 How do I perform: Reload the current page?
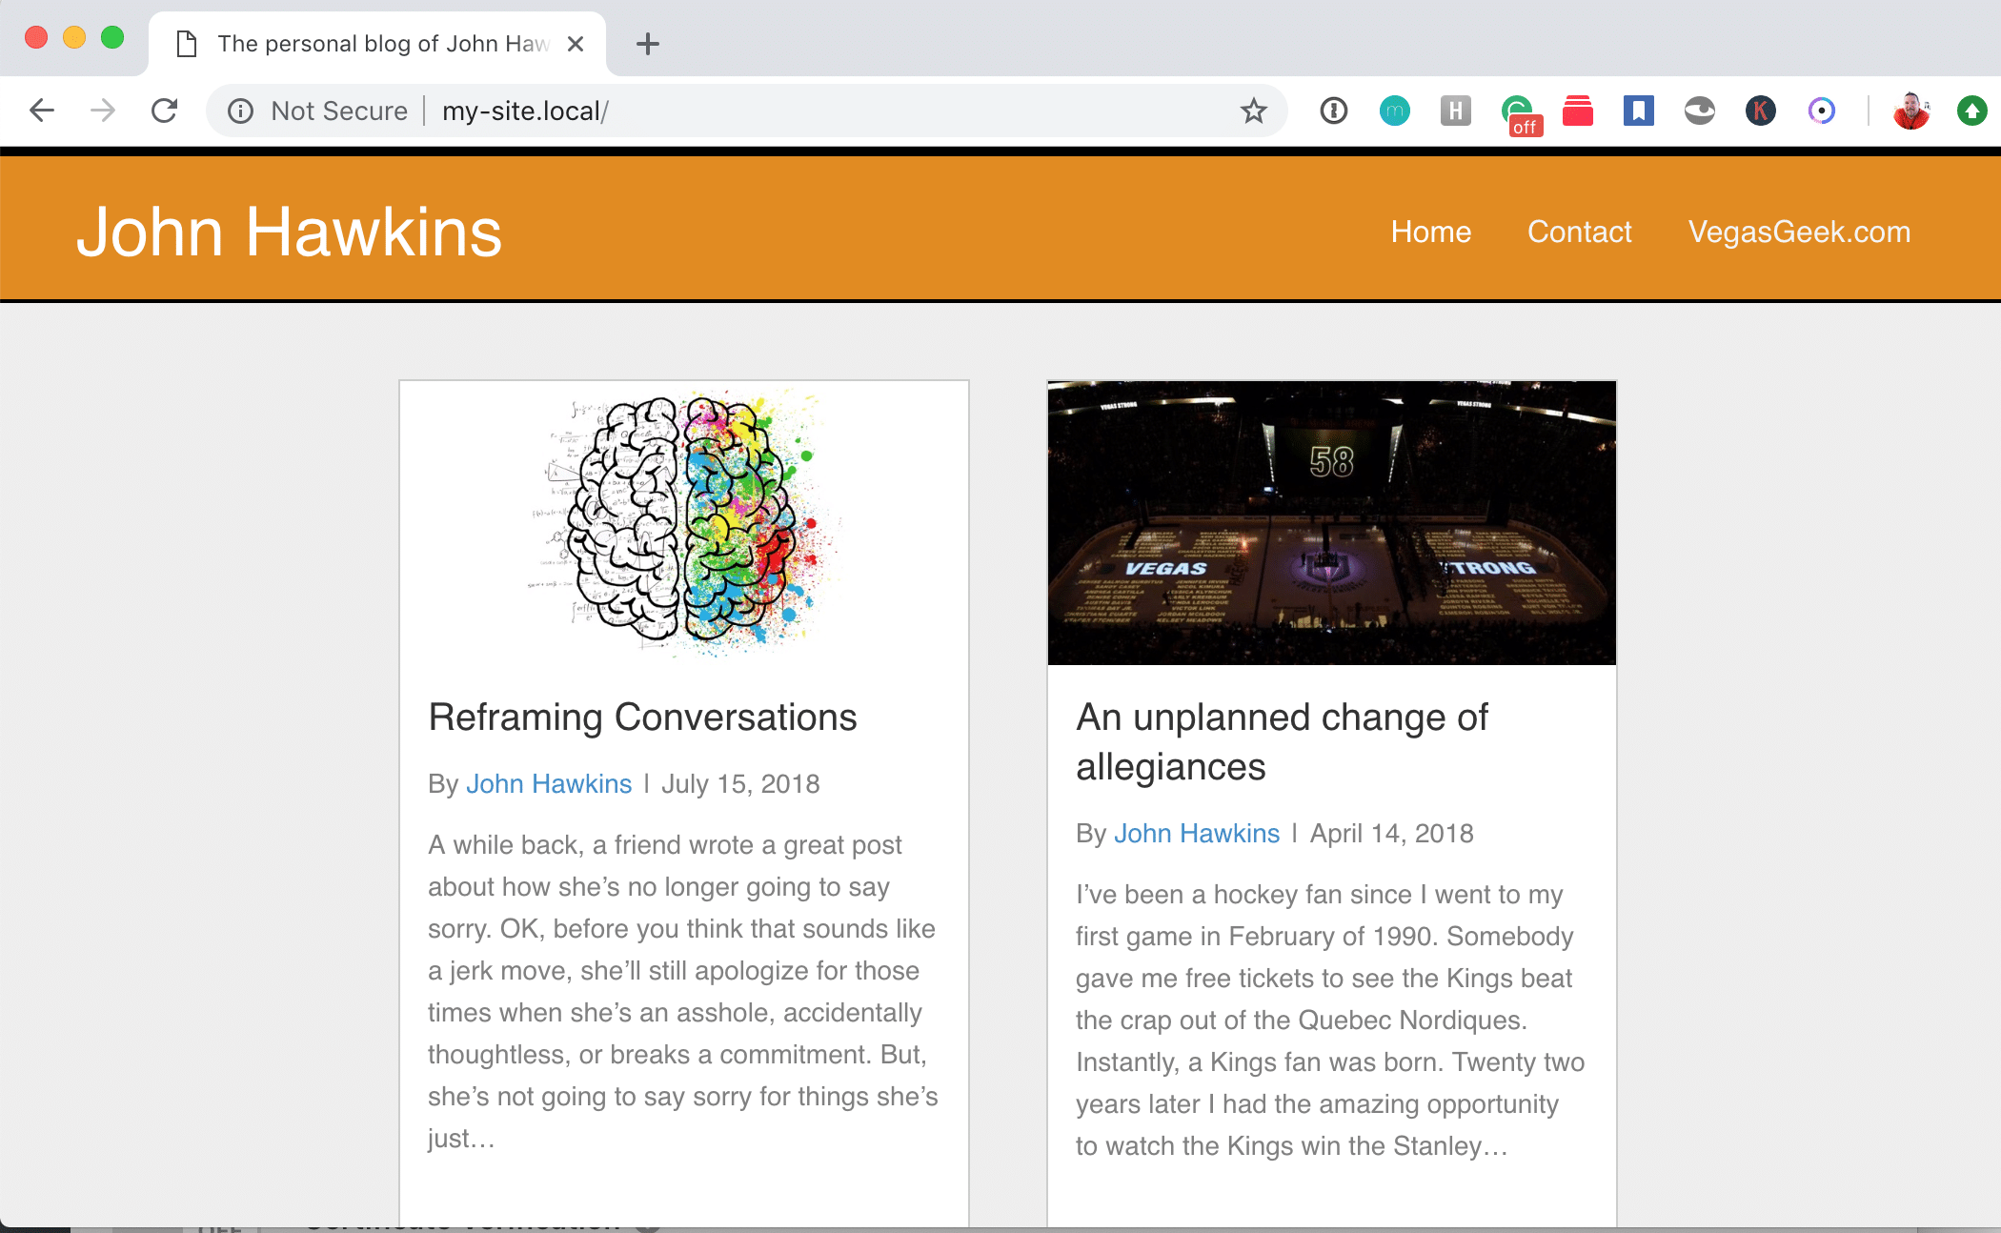(x=165, y=111)
